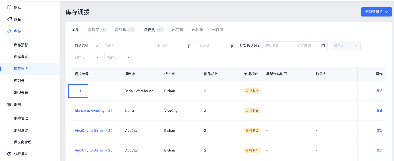Click the 调出地 column header
The height and width of the screenshot is (161, 394).
pos(130,74)
